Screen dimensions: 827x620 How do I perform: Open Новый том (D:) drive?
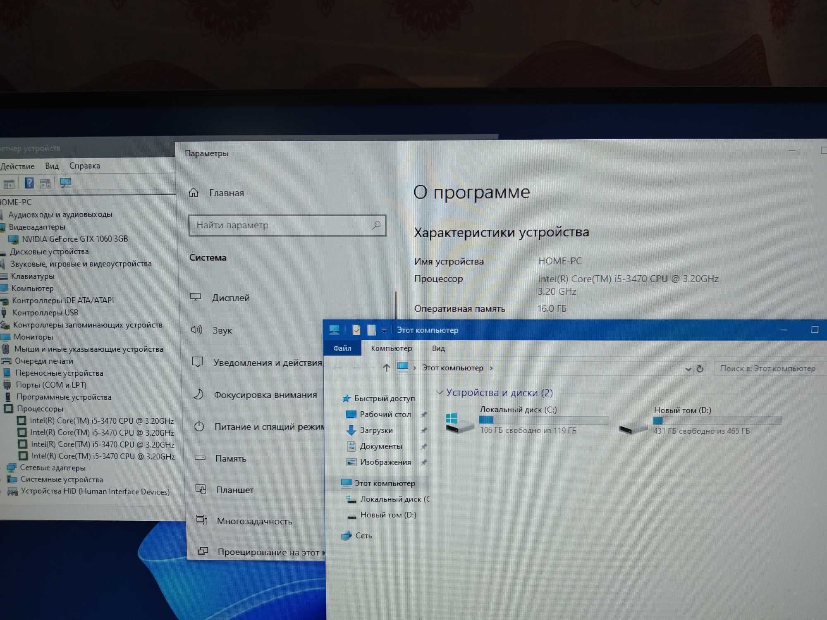click(x=700, y=421)
